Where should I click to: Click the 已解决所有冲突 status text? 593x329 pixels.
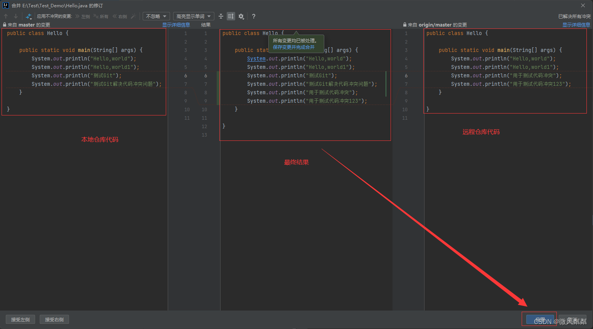pos(574,16)
